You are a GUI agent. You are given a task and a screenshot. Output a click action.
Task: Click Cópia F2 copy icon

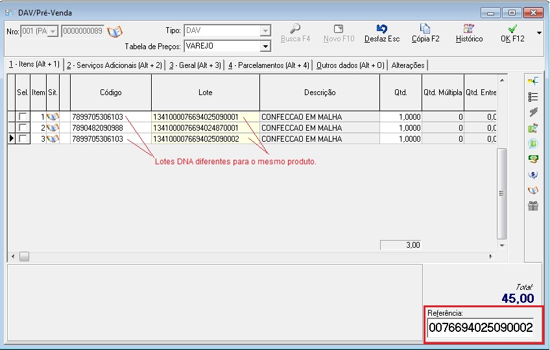pyautogui.click(x=425, y=28)
